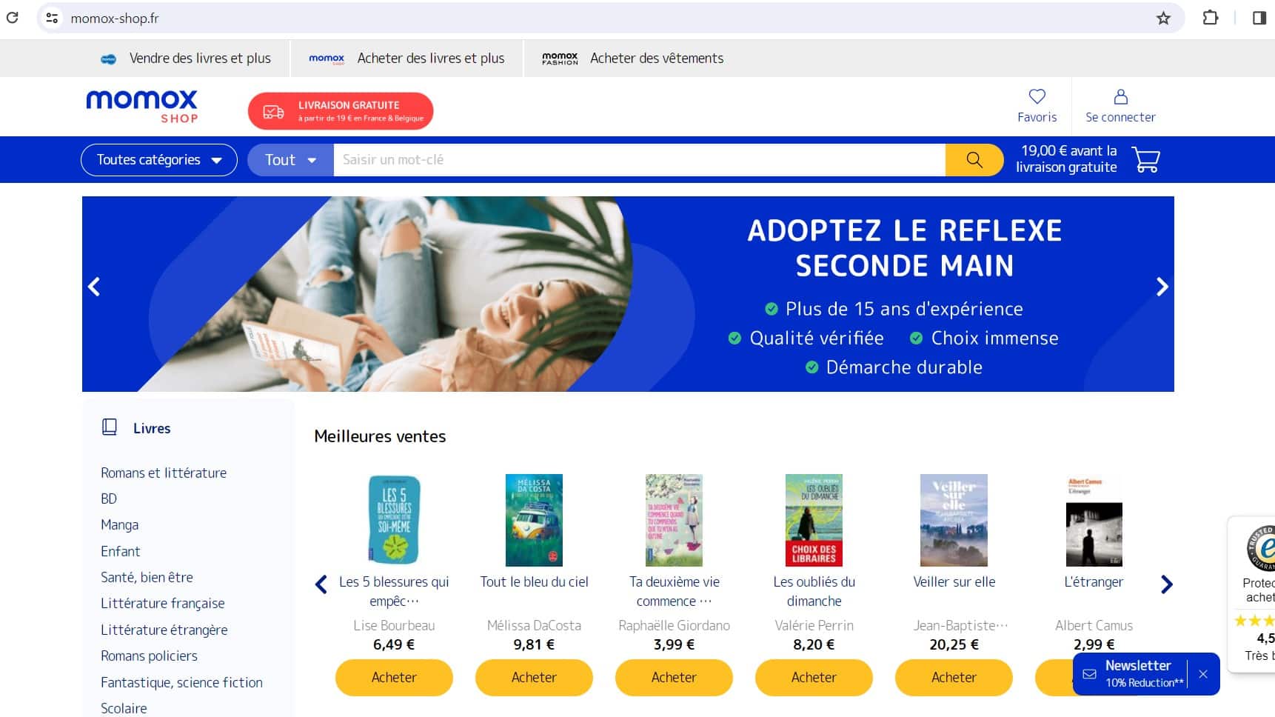Go to the next banner slide arrow
This screenshot has width=1275, height=717.
1162,287
